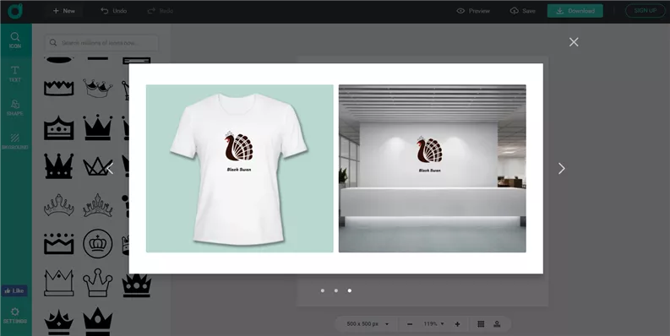Switch to the TEXT tab in the sidebar
The width and height of the screenshot is (670, 336).
(15, 74)
